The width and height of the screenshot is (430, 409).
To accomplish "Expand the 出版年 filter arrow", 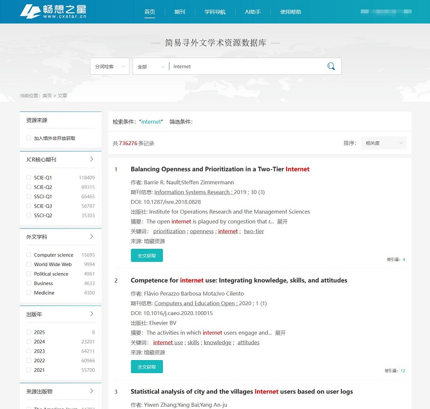I will pyautogui.click(x=91, y=314).
